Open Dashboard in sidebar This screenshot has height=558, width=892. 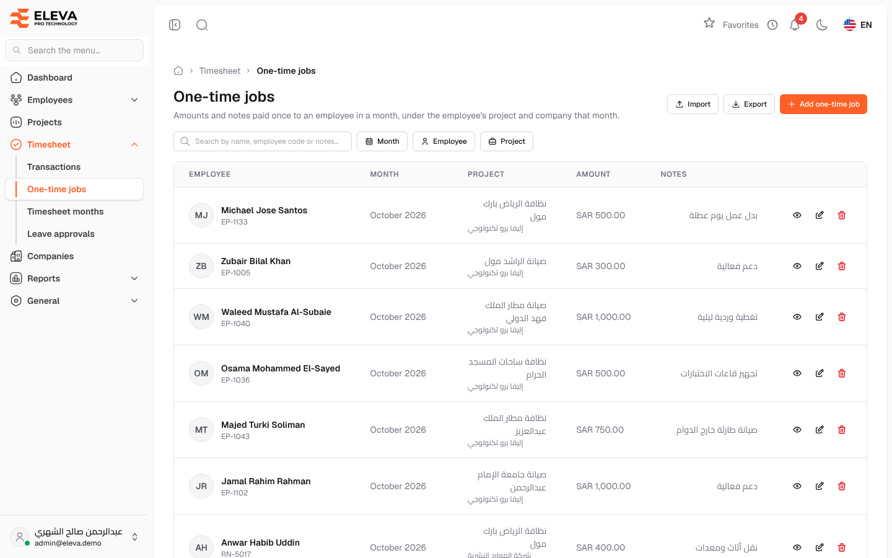pos(74,77)
